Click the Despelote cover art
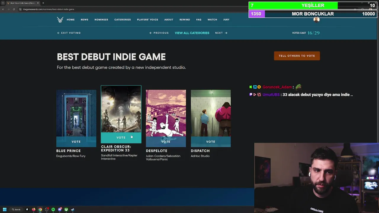This screenshot has width=379, height=213. (166, 113)
